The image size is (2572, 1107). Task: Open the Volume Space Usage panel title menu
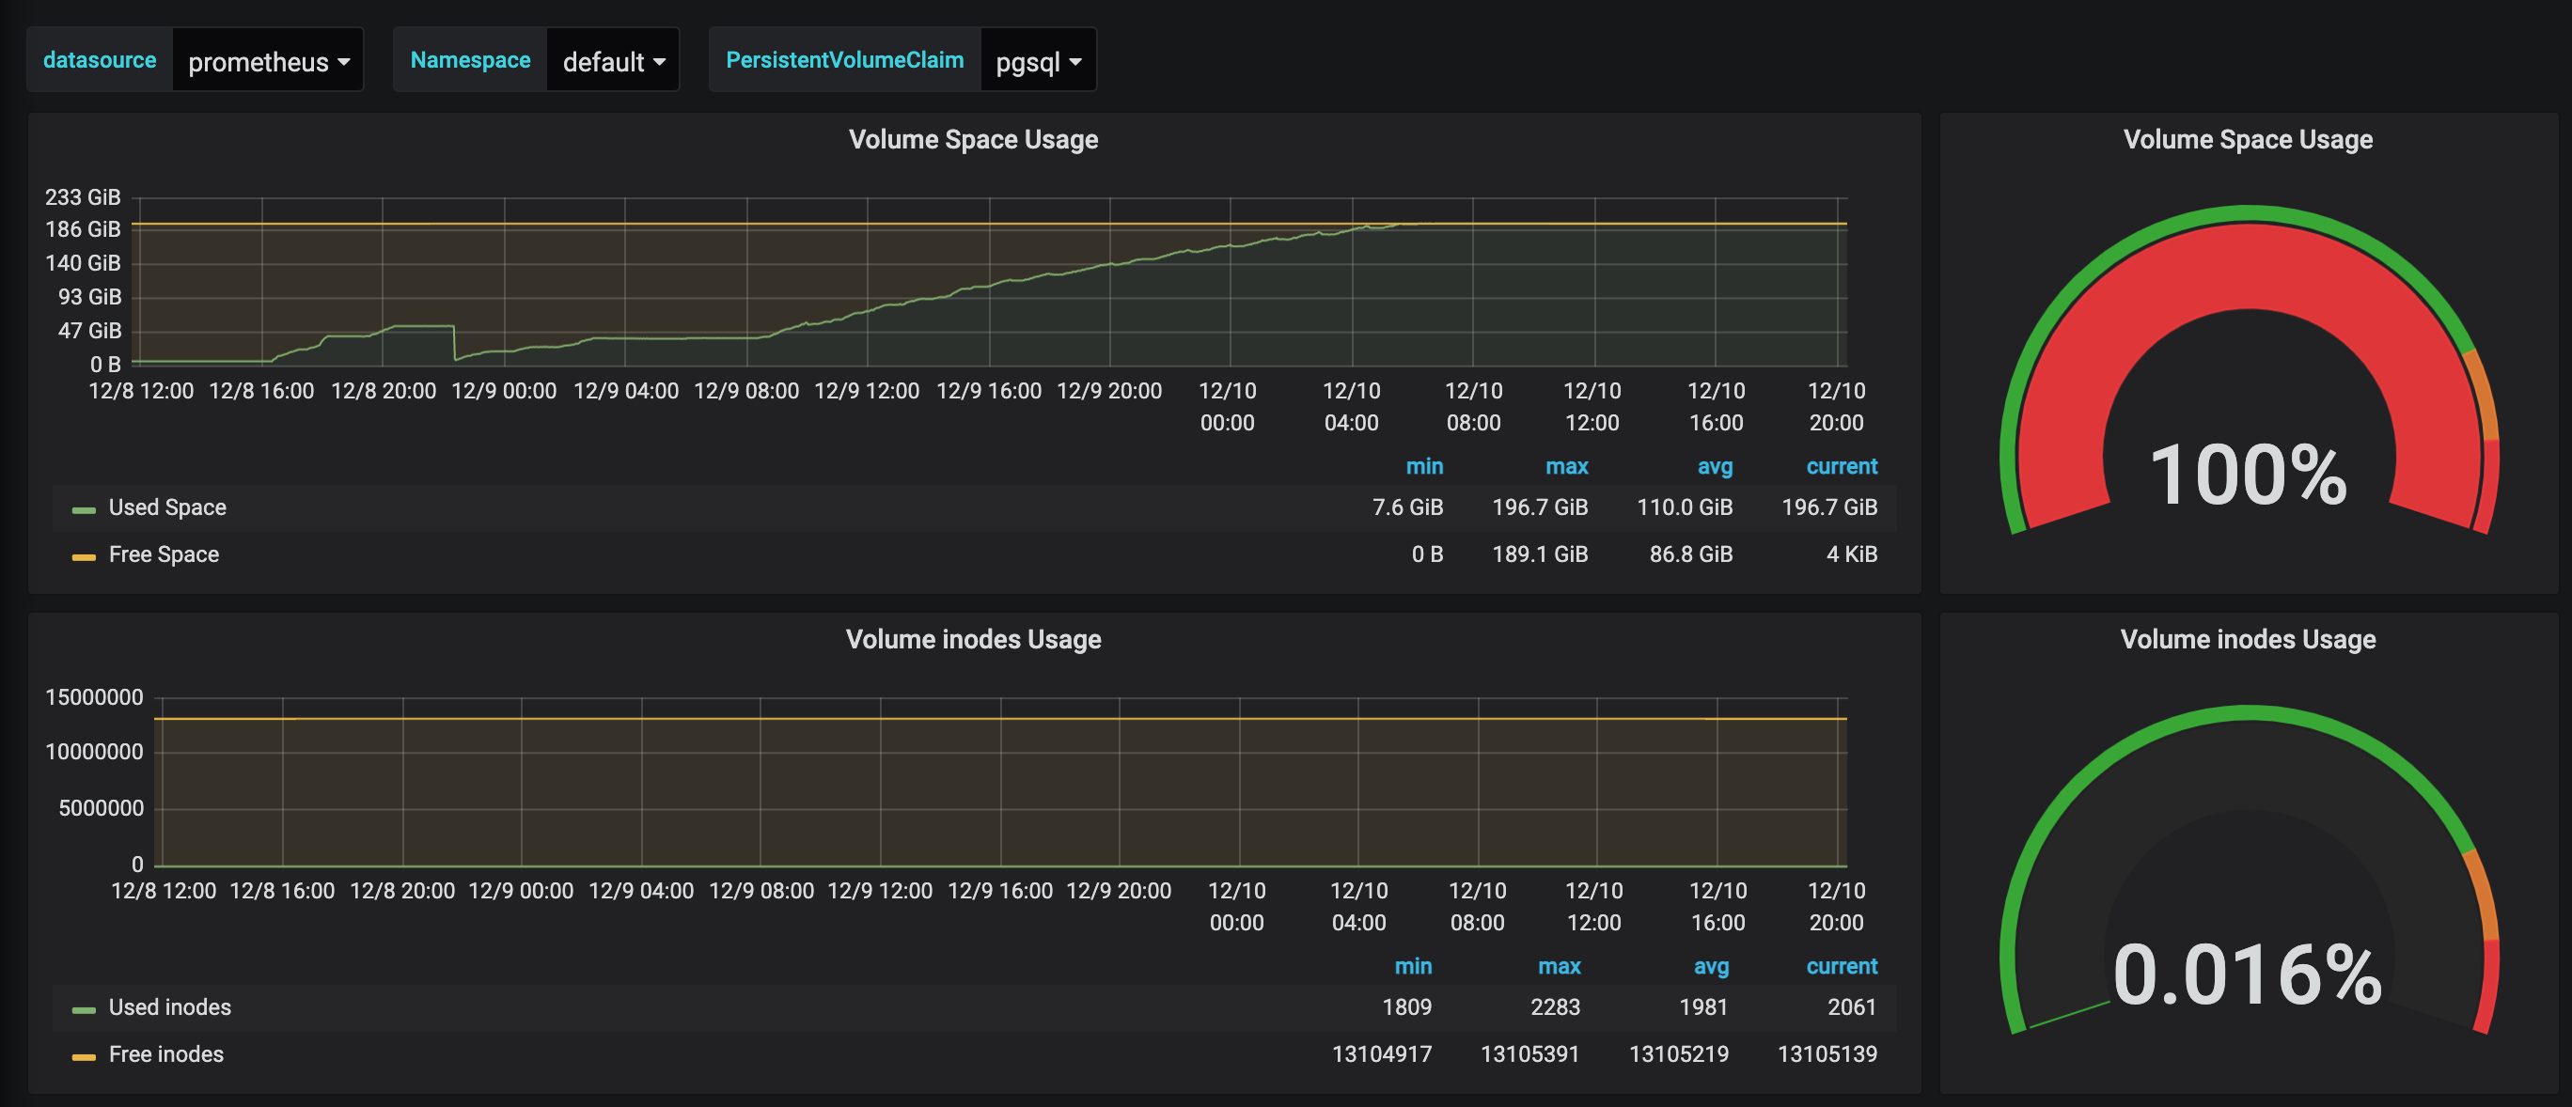[x=974, y=139]
